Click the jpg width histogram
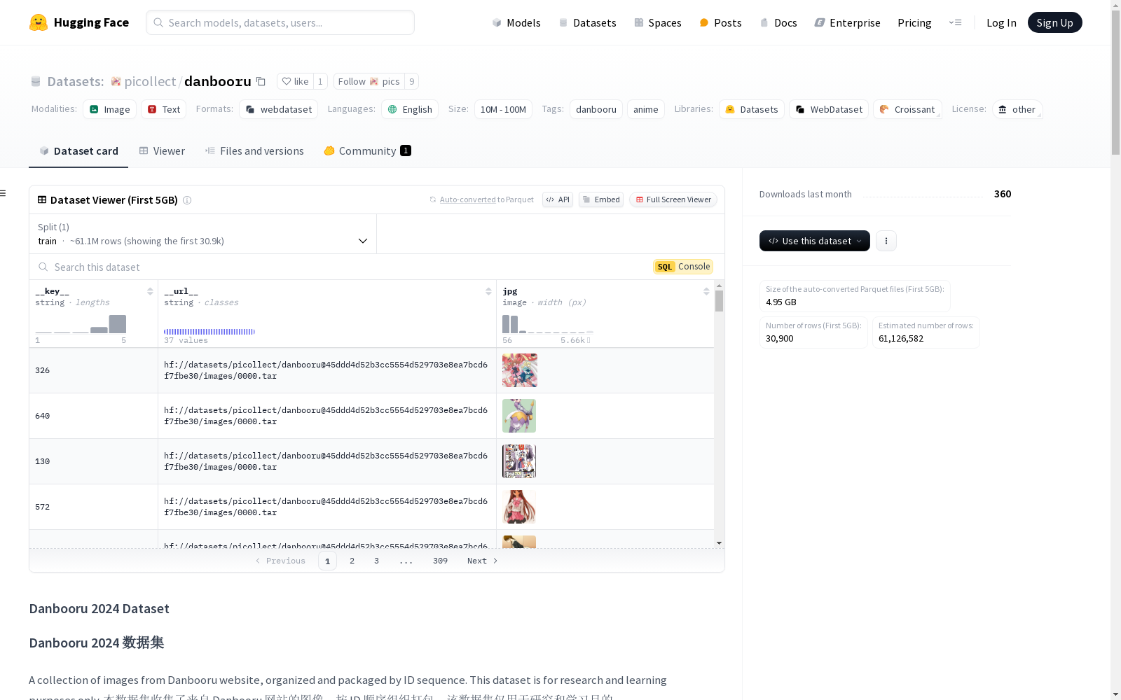 tap(547, 324)
